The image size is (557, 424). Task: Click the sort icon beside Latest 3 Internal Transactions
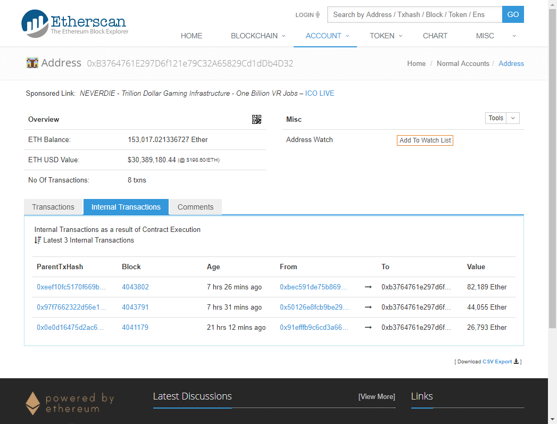(38, 240)
